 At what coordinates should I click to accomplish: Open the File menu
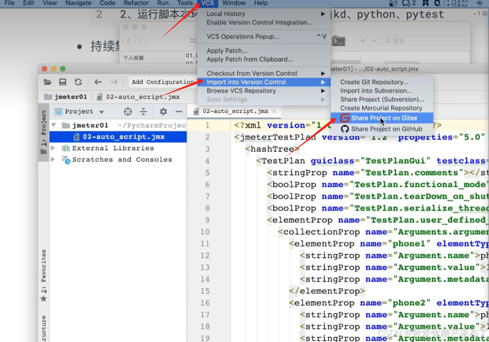pyautogui.click(x=10, y=3)
